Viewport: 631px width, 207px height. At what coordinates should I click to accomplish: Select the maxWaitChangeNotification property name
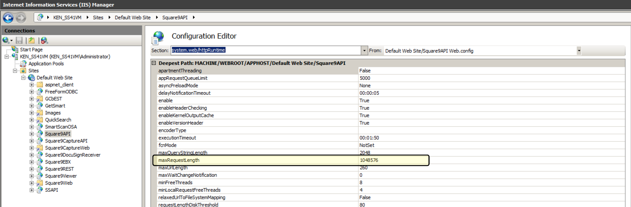coord(188,175)
